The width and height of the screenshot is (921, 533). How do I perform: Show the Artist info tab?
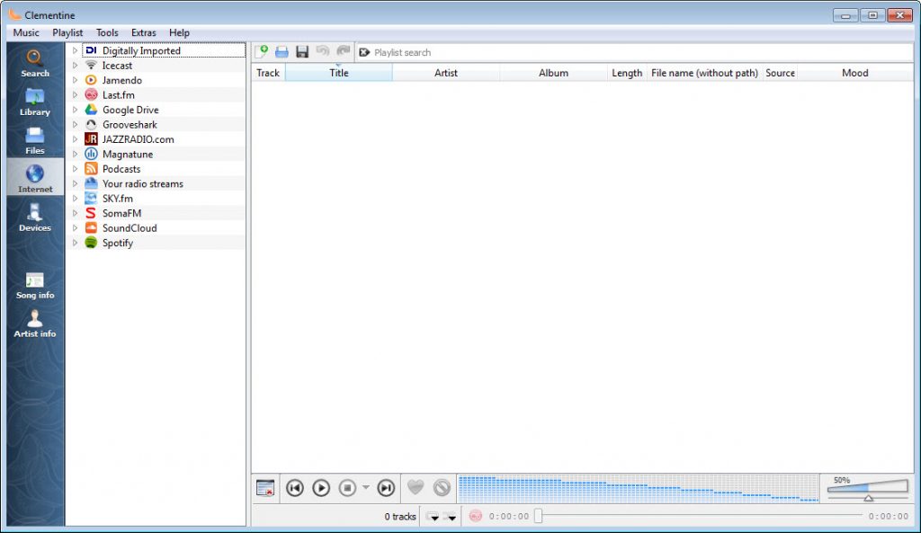coord(35,324)
